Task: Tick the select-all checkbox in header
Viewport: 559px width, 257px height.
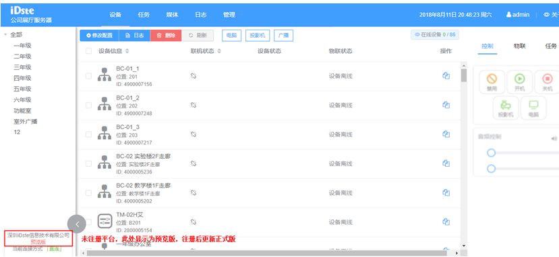Action: coord(88,51)
